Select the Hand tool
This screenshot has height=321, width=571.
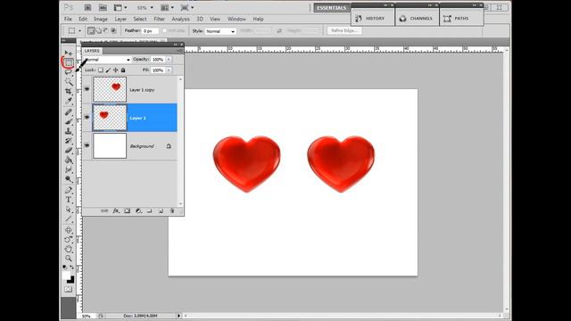68,249
